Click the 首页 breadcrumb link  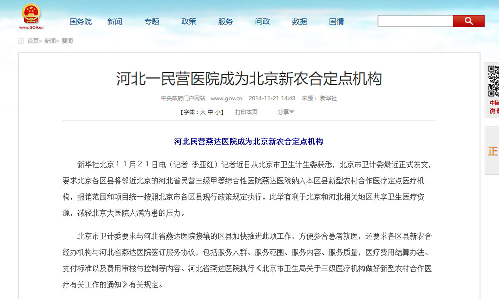click(x=33, y=41)
